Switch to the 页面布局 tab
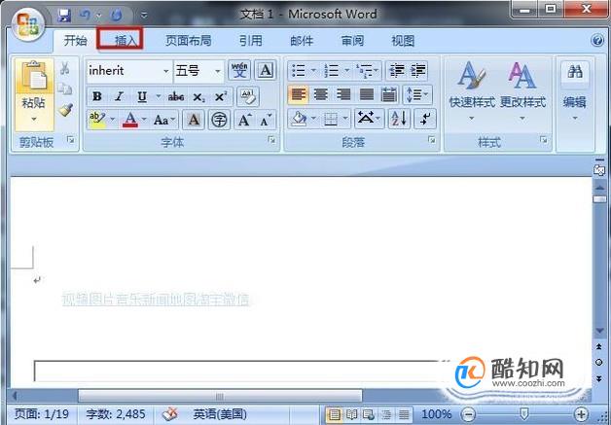The image size is (611, 425). click(189, 41)
